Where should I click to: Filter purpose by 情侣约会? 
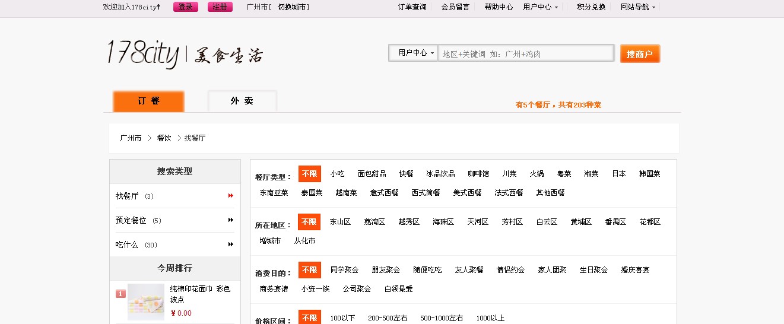click(x=510, y=270)
